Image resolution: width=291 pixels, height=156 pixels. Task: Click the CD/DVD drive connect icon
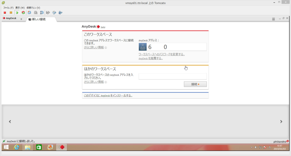click(x=54, y=13)
